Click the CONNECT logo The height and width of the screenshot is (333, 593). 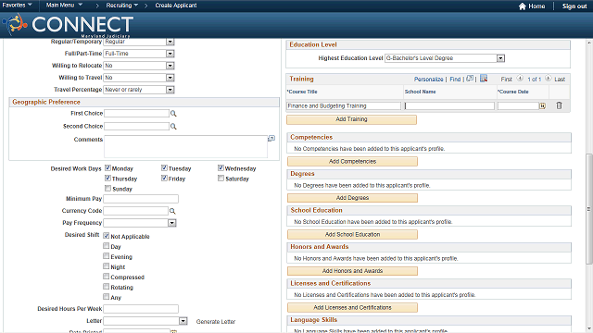pos(68,25)
